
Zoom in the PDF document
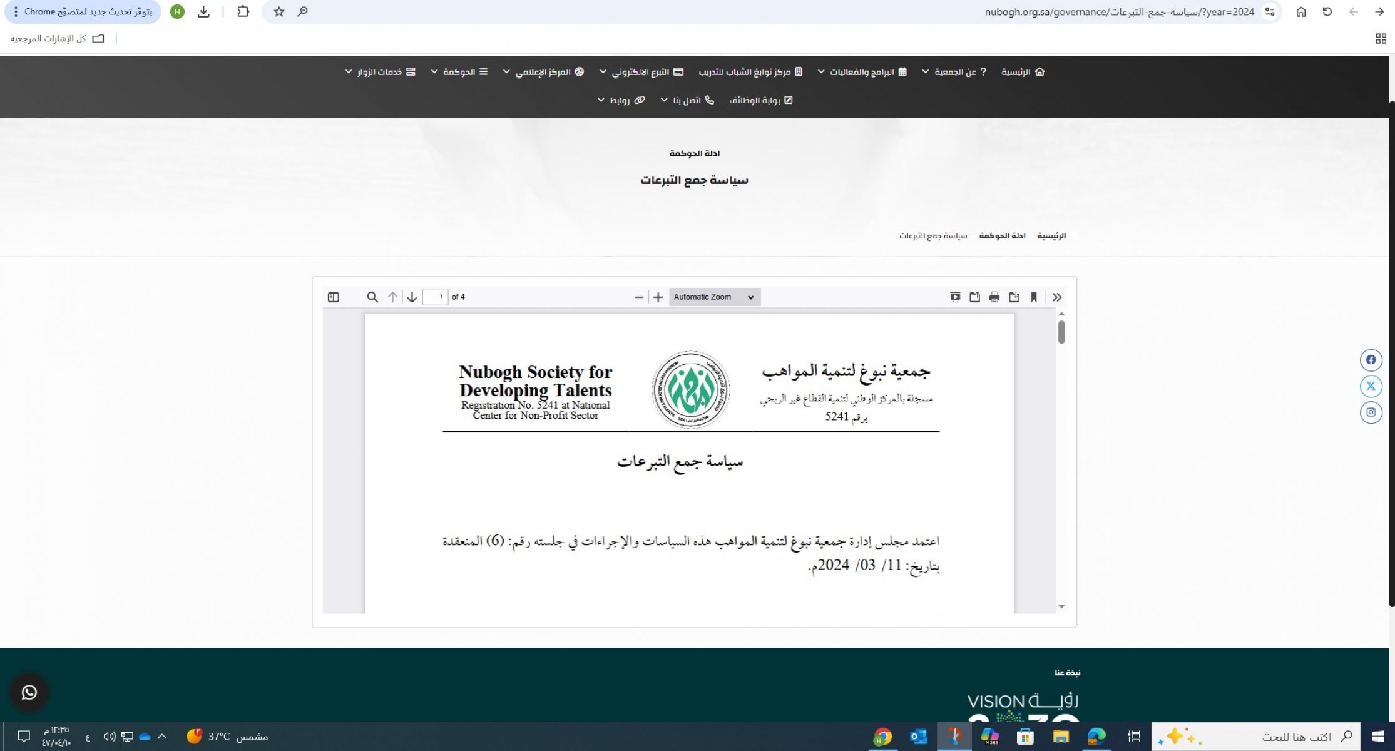(658, 297)
